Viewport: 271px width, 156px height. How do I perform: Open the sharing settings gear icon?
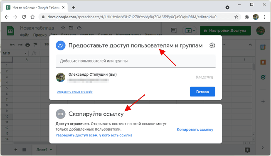click(212, 45)
